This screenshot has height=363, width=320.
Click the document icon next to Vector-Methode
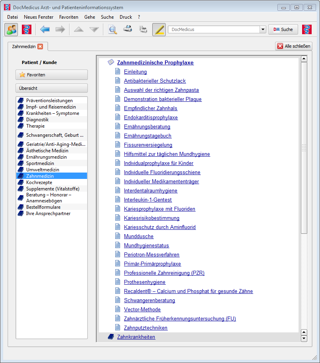tap(118, 309)
